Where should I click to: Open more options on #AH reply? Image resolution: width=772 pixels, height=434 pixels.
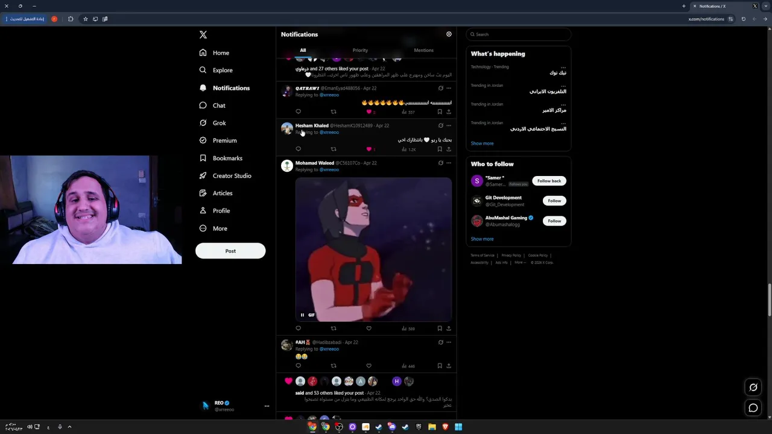pos(449,342)
